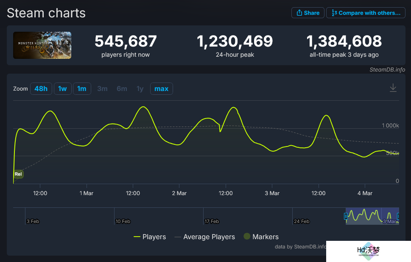Screen dimensions: 411x262
Task: Set chart zoom to 3m
Action: point(102,88)
